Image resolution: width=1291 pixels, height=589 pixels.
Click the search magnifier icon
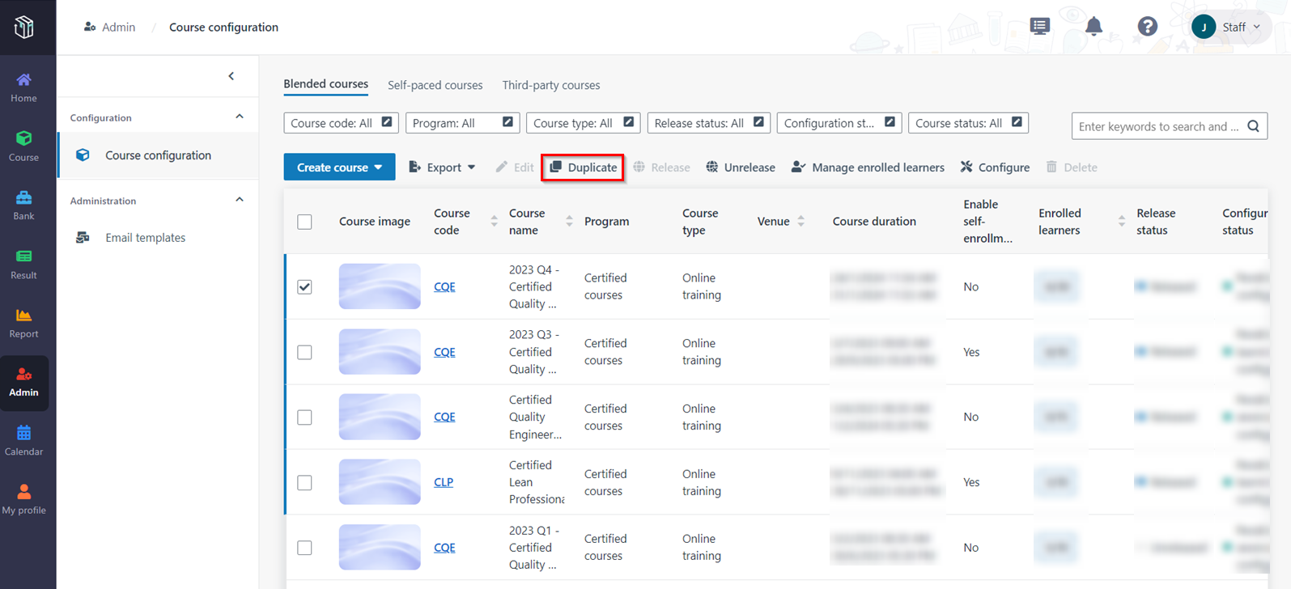[1253, 126]
